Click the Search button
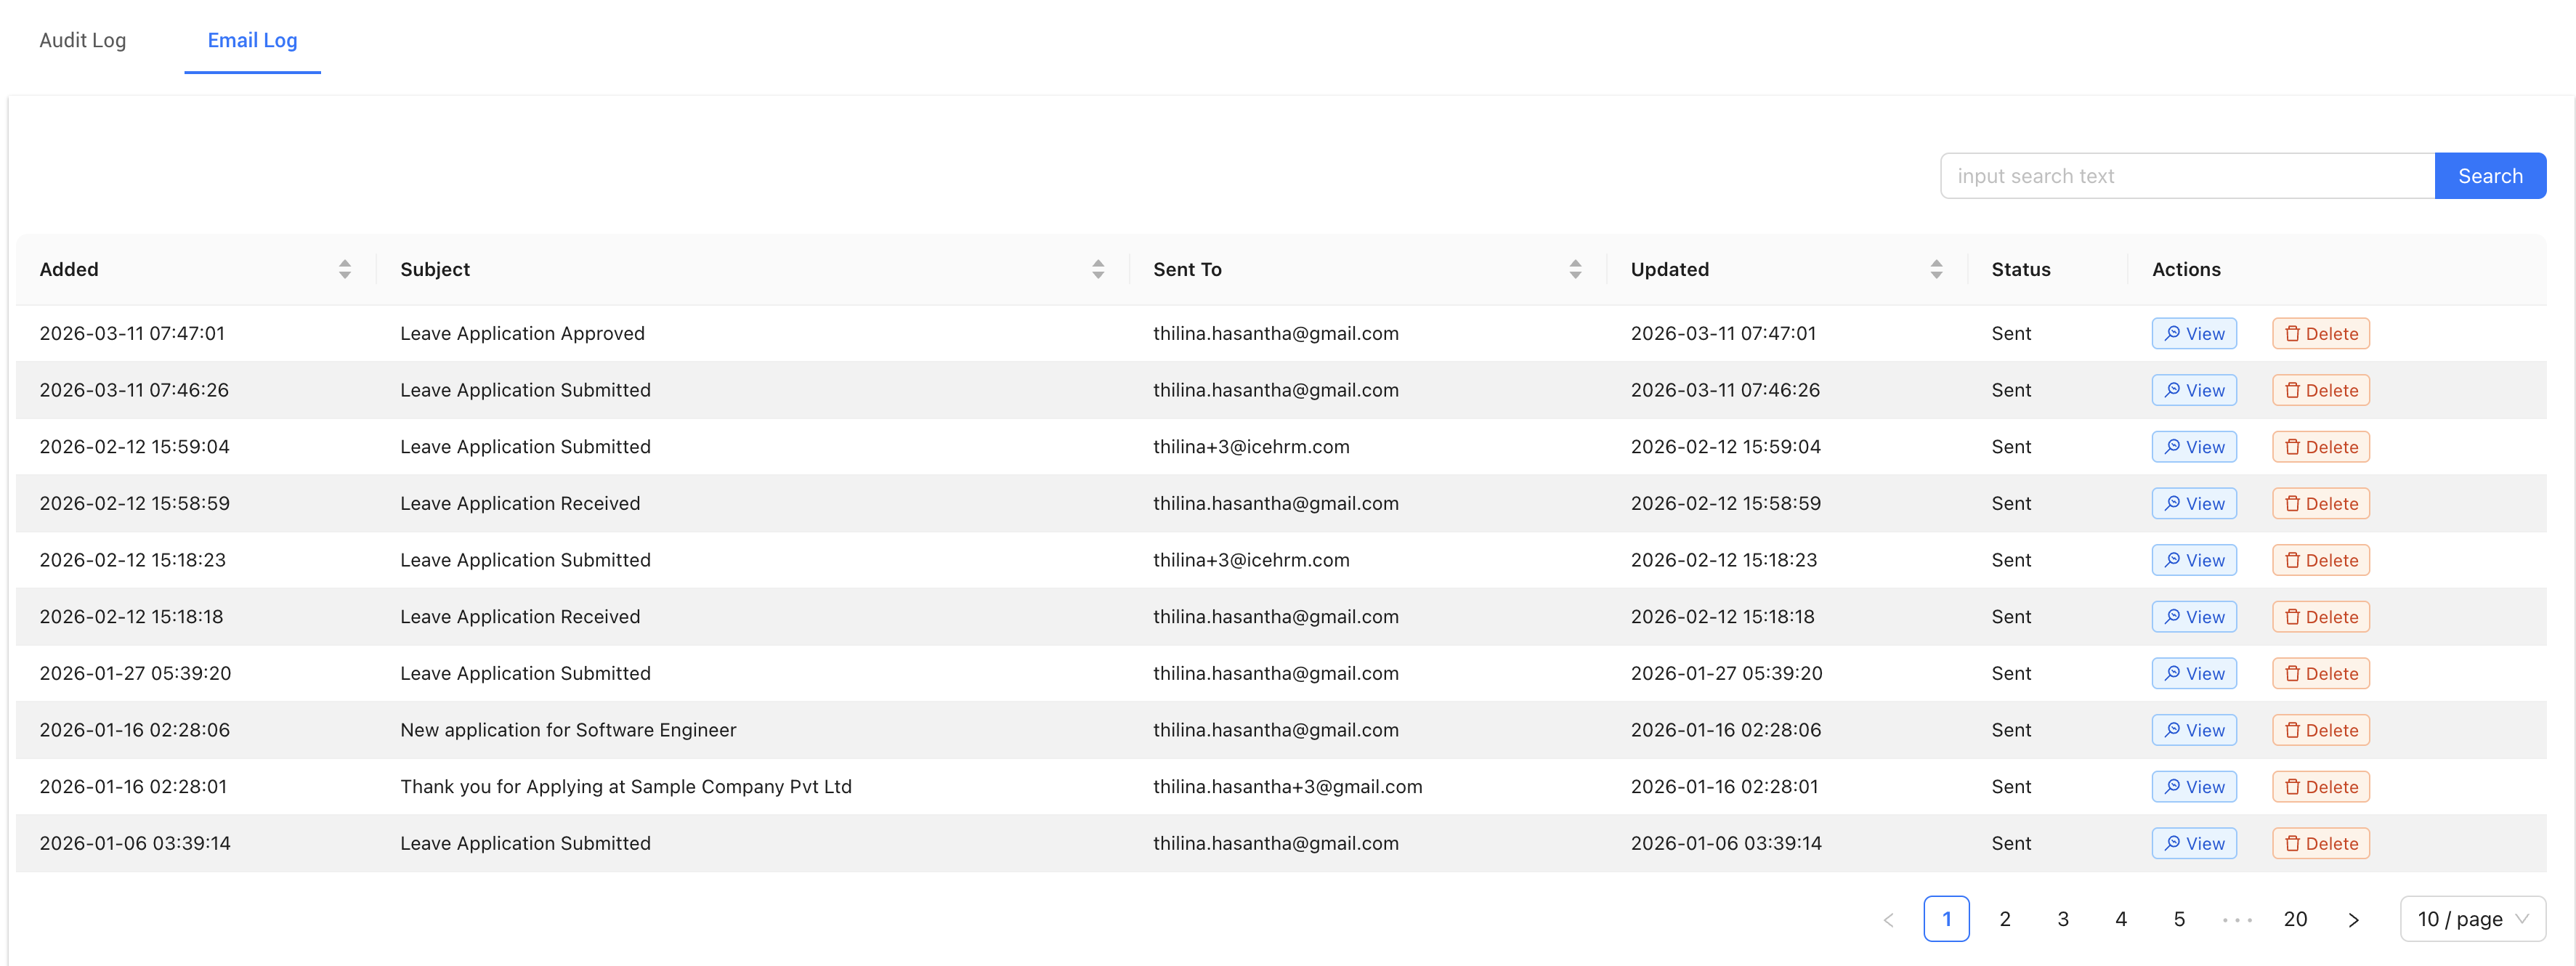This screenshot has height=966, width=2576. pos(2490,175)
